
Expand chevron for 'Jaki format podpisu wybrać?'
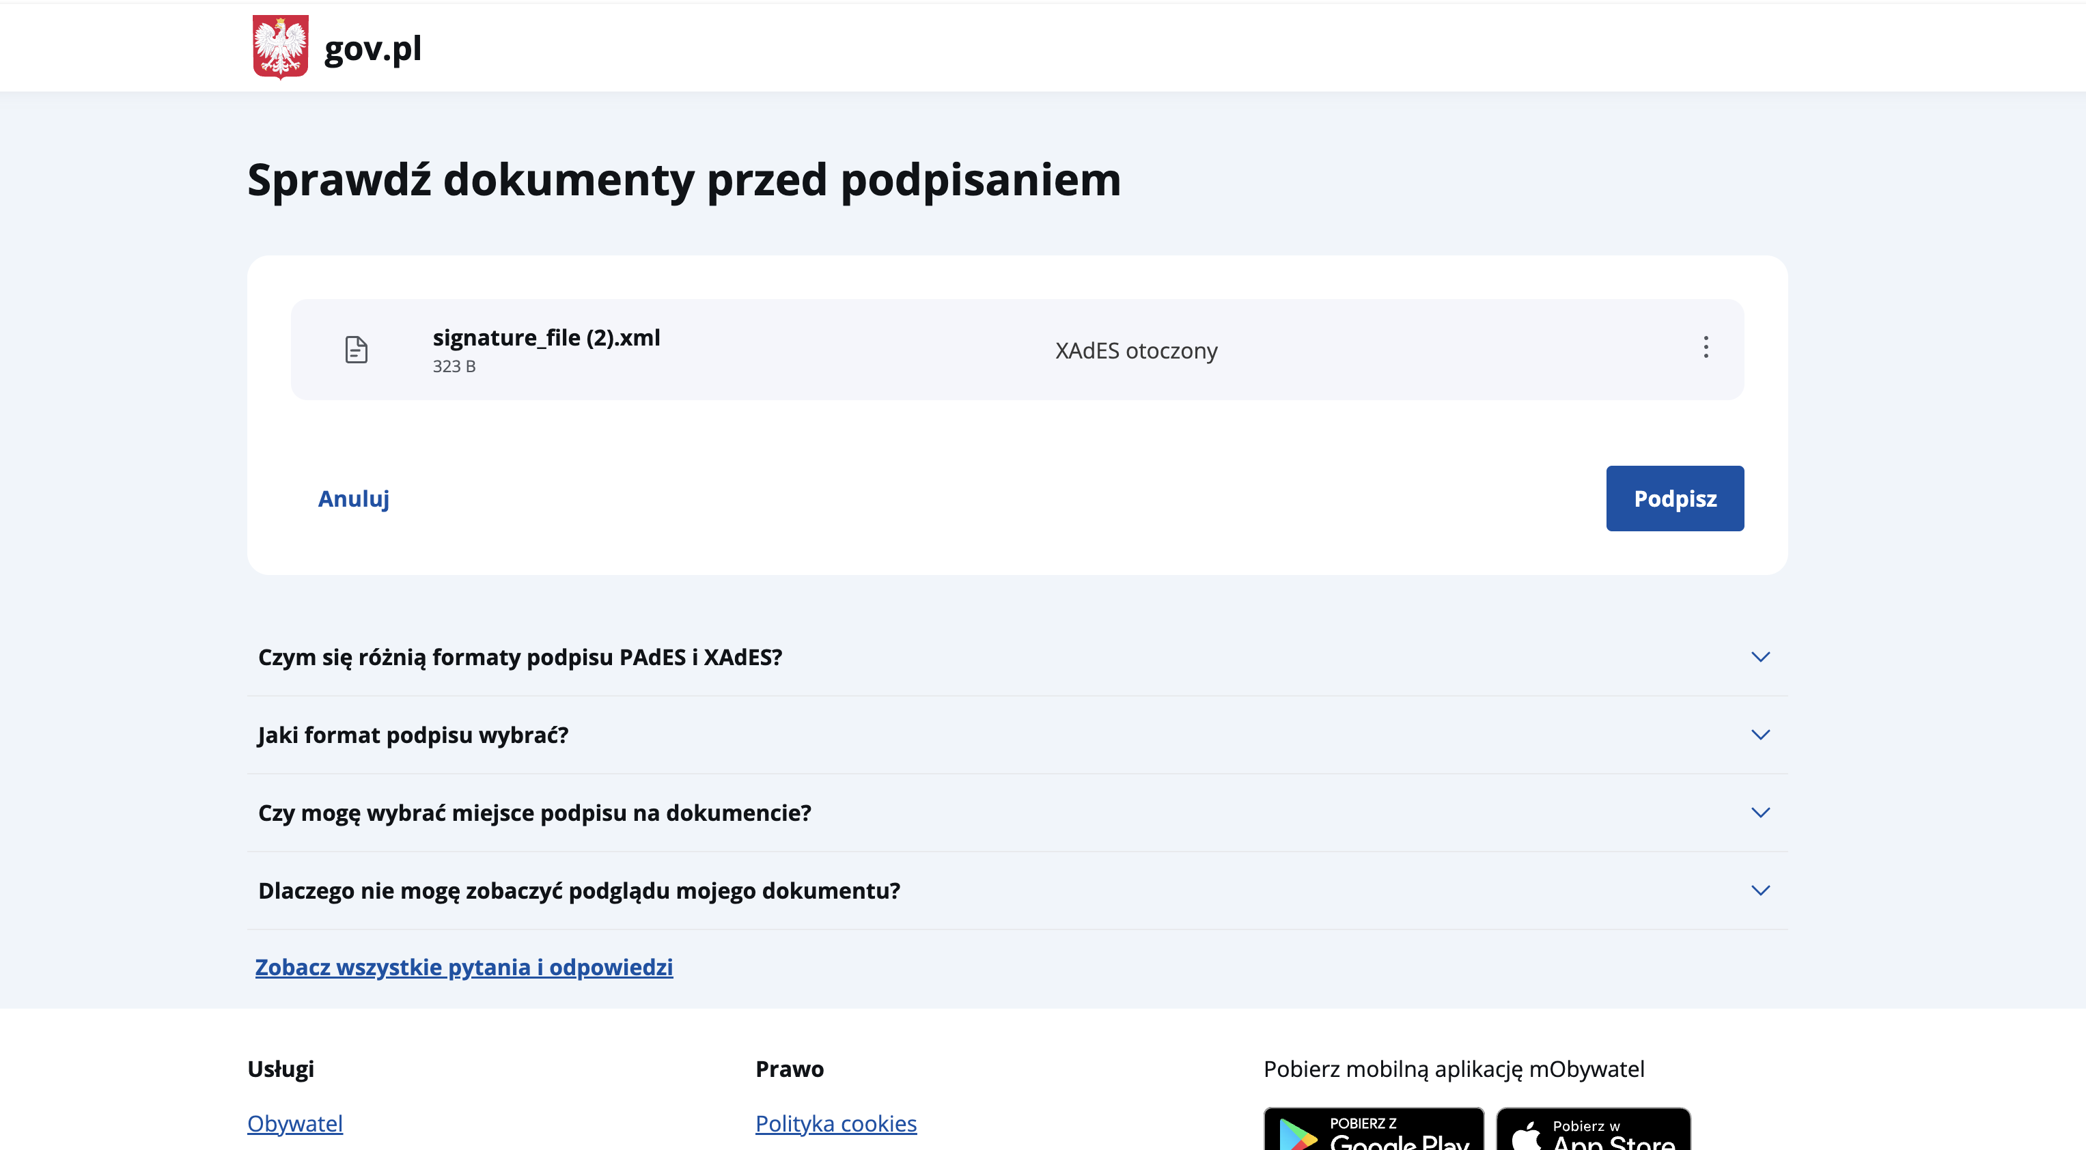[1760, 735]
